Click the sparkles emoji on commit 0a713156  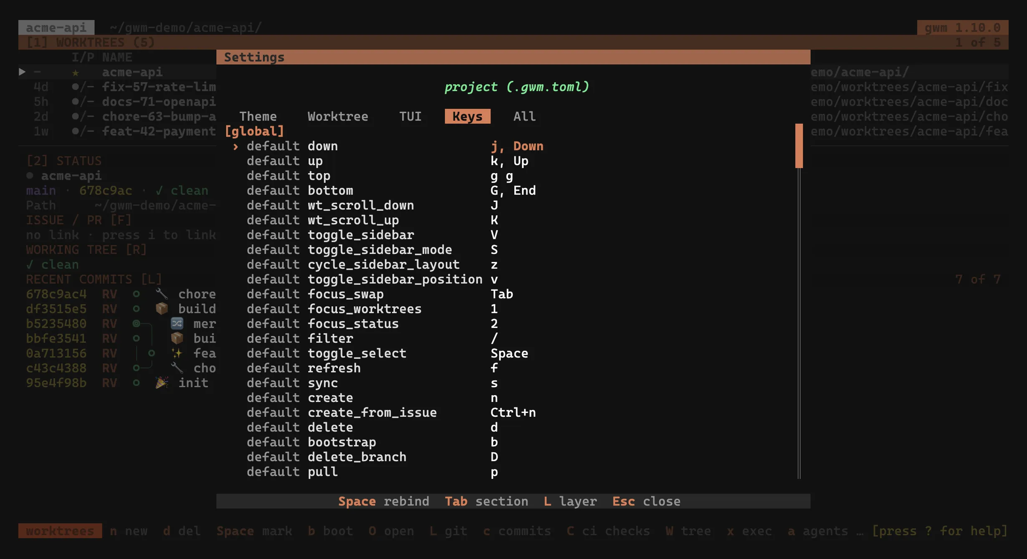pyautogui.click(x=177, y=353)
